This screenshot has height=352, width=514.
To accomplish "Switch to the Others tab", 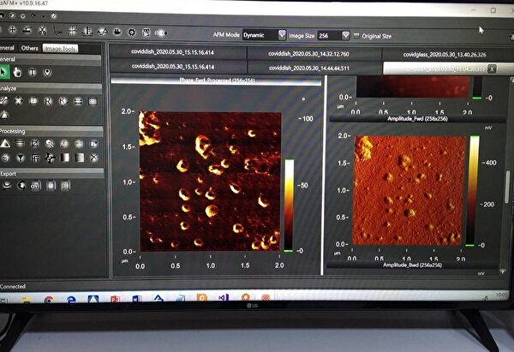I will tap(30, 49).
